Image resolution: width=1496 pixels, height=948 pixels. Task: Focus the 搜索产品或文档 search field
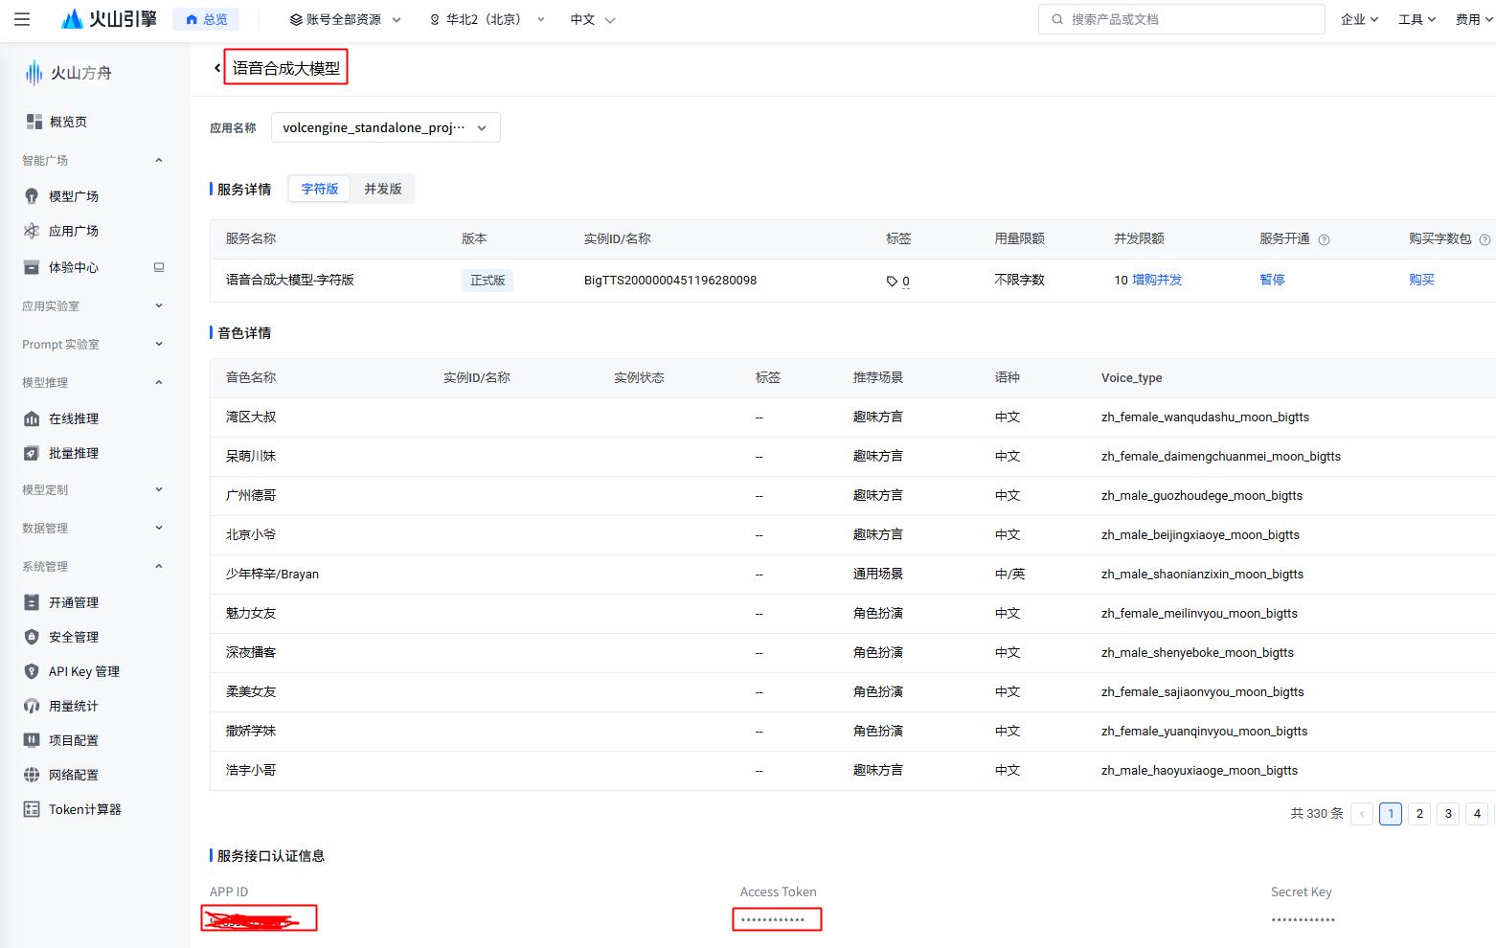1181,19
